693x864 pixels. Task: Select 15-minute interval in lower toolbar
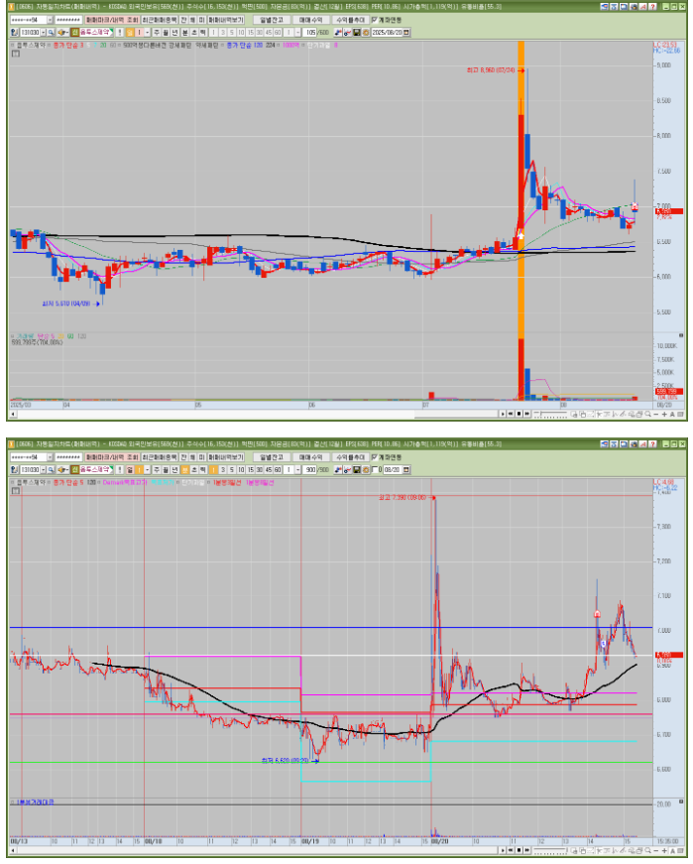(250, 470)
